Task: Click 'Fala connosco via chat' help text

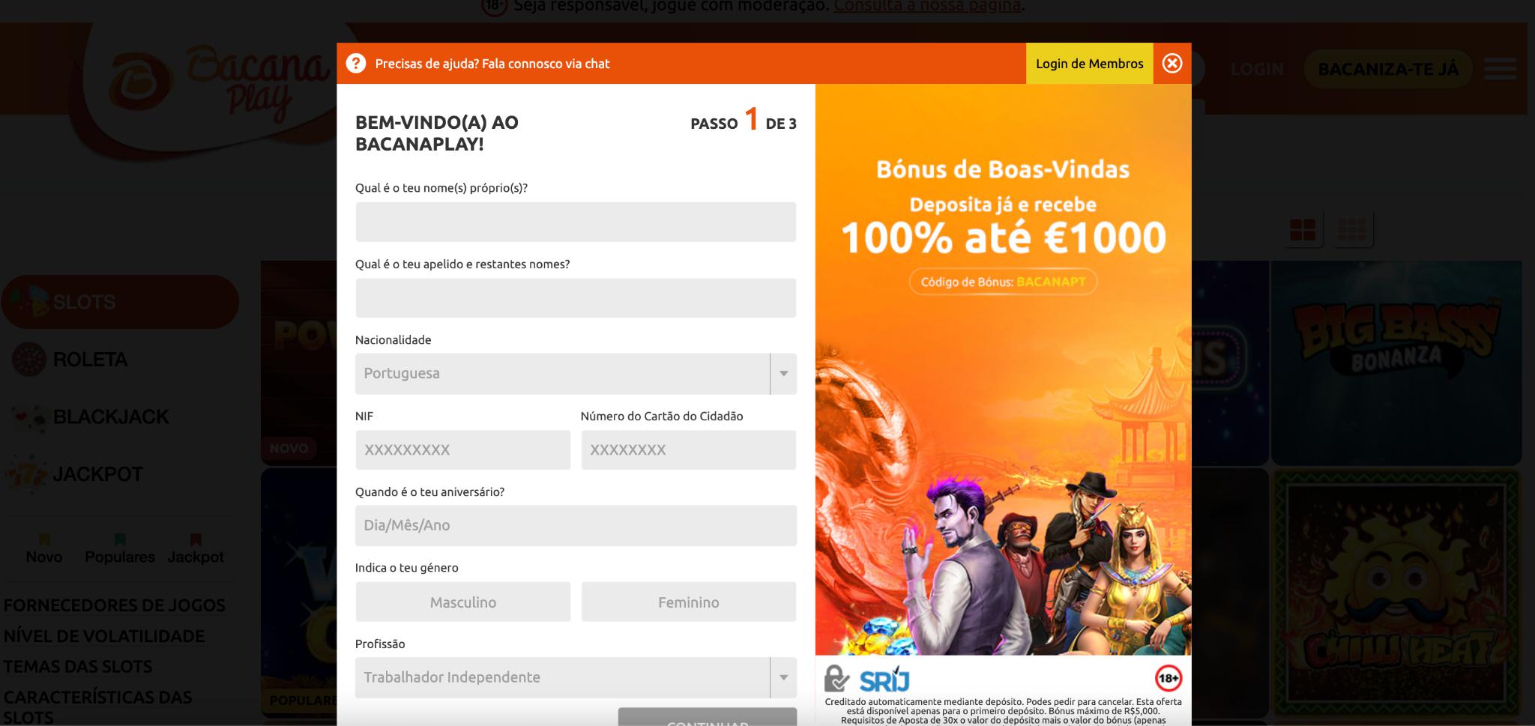Action: click(x=546, y=64)
